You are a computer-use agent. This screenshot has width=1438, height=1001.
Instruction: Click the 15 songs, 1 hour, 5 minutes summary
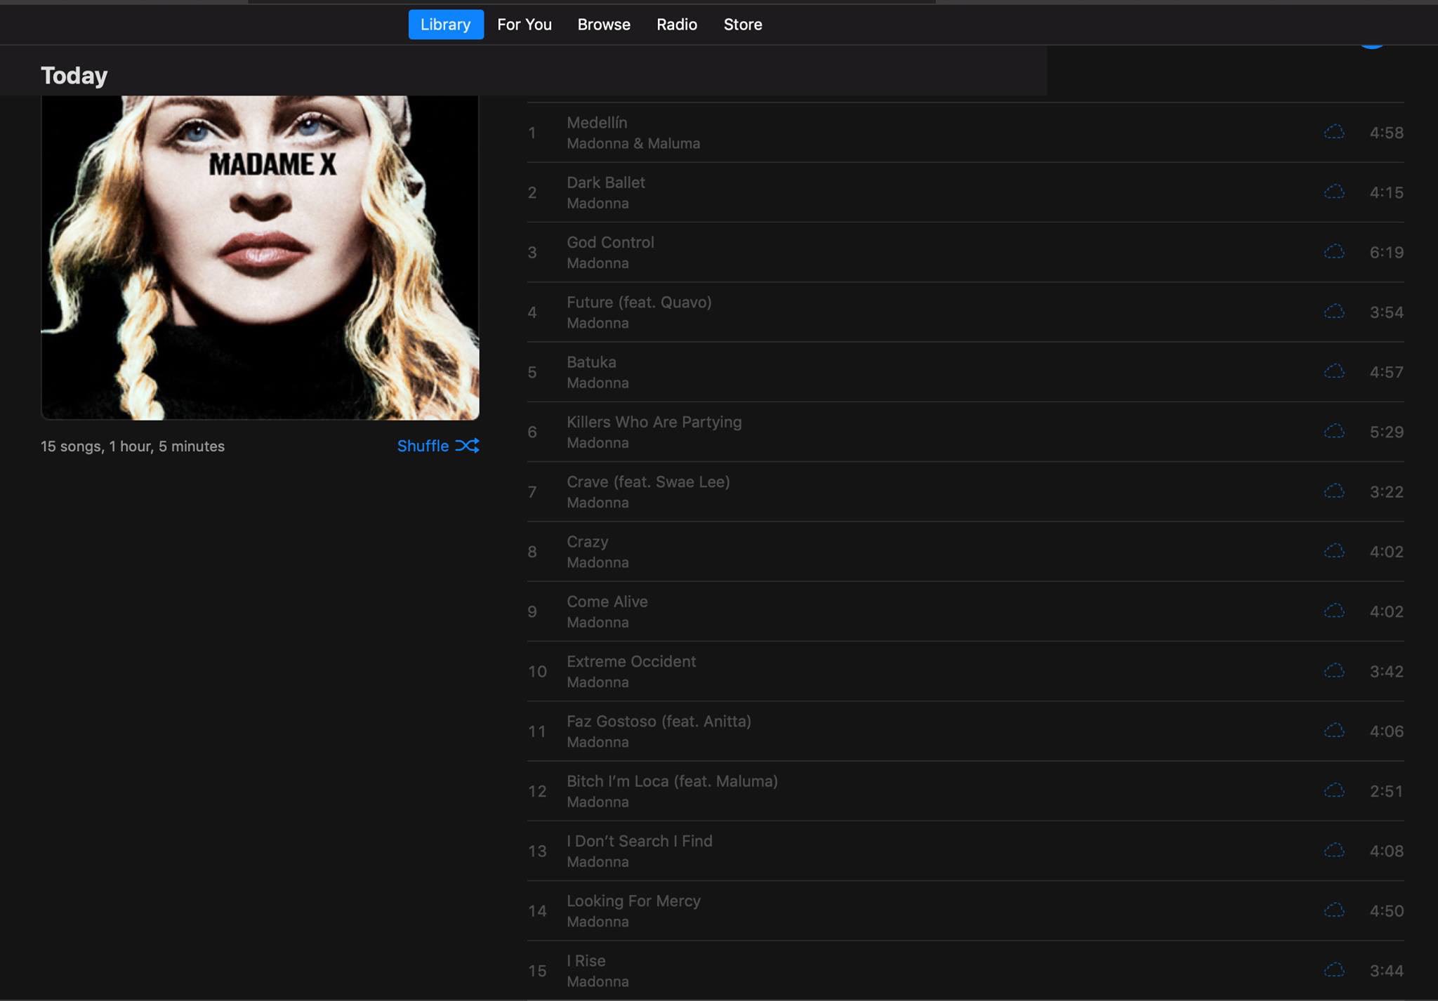(133, 446)
